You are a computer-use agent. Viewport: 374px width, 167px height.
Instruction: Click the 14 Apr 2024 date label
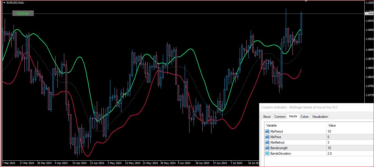click(x=80, y=163)
